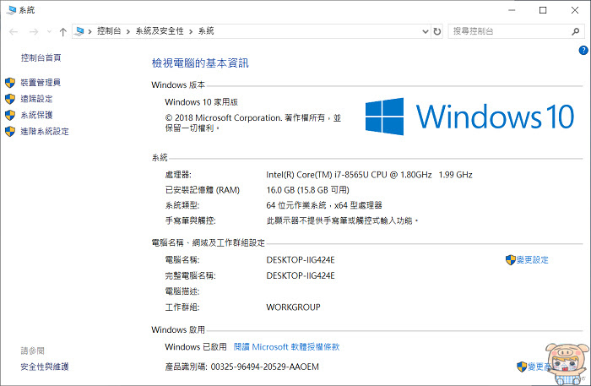Open 進階系統設定 in the sidebar
Screen dimensions: 591x386
(x=45, y=131)
